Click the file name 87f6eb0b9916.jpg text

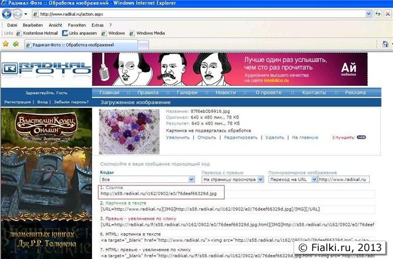point(210,111)
